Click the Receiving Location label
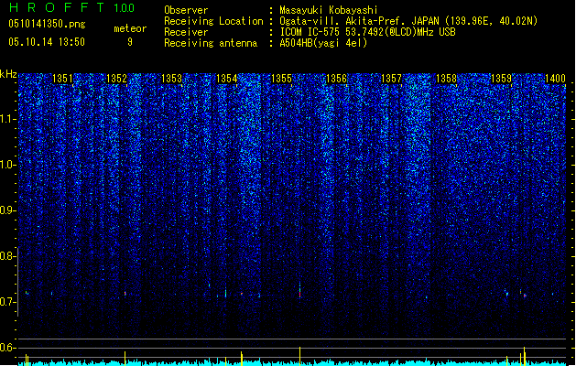Screen dimensions: 576x366 (x=213, y=21)
